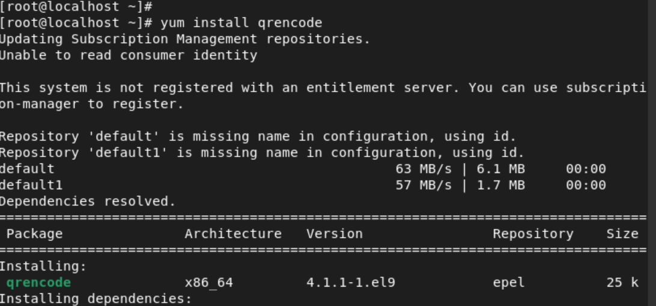
Task: Click the 'x86_64' architecture value
Action: tap(209, 283)
